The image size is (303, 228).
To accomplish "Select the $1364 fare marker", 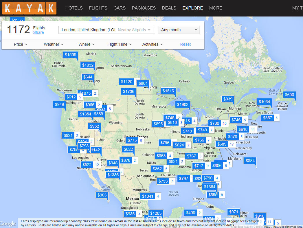I will [210, 187].
